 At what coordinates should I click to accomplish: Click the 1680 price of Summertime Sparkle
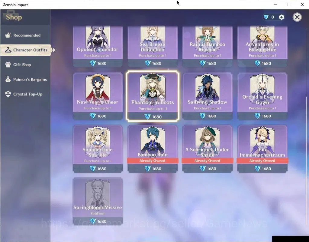[x=102, y=169]
